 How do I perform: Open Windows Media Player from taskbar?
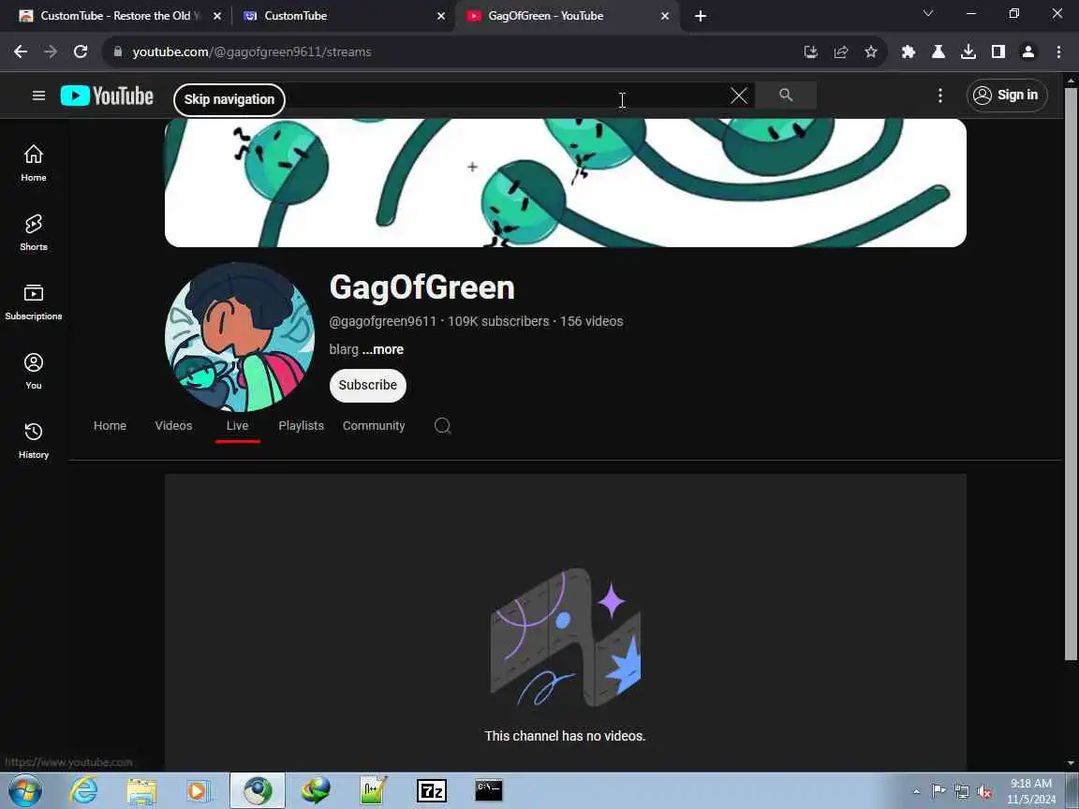200,791
